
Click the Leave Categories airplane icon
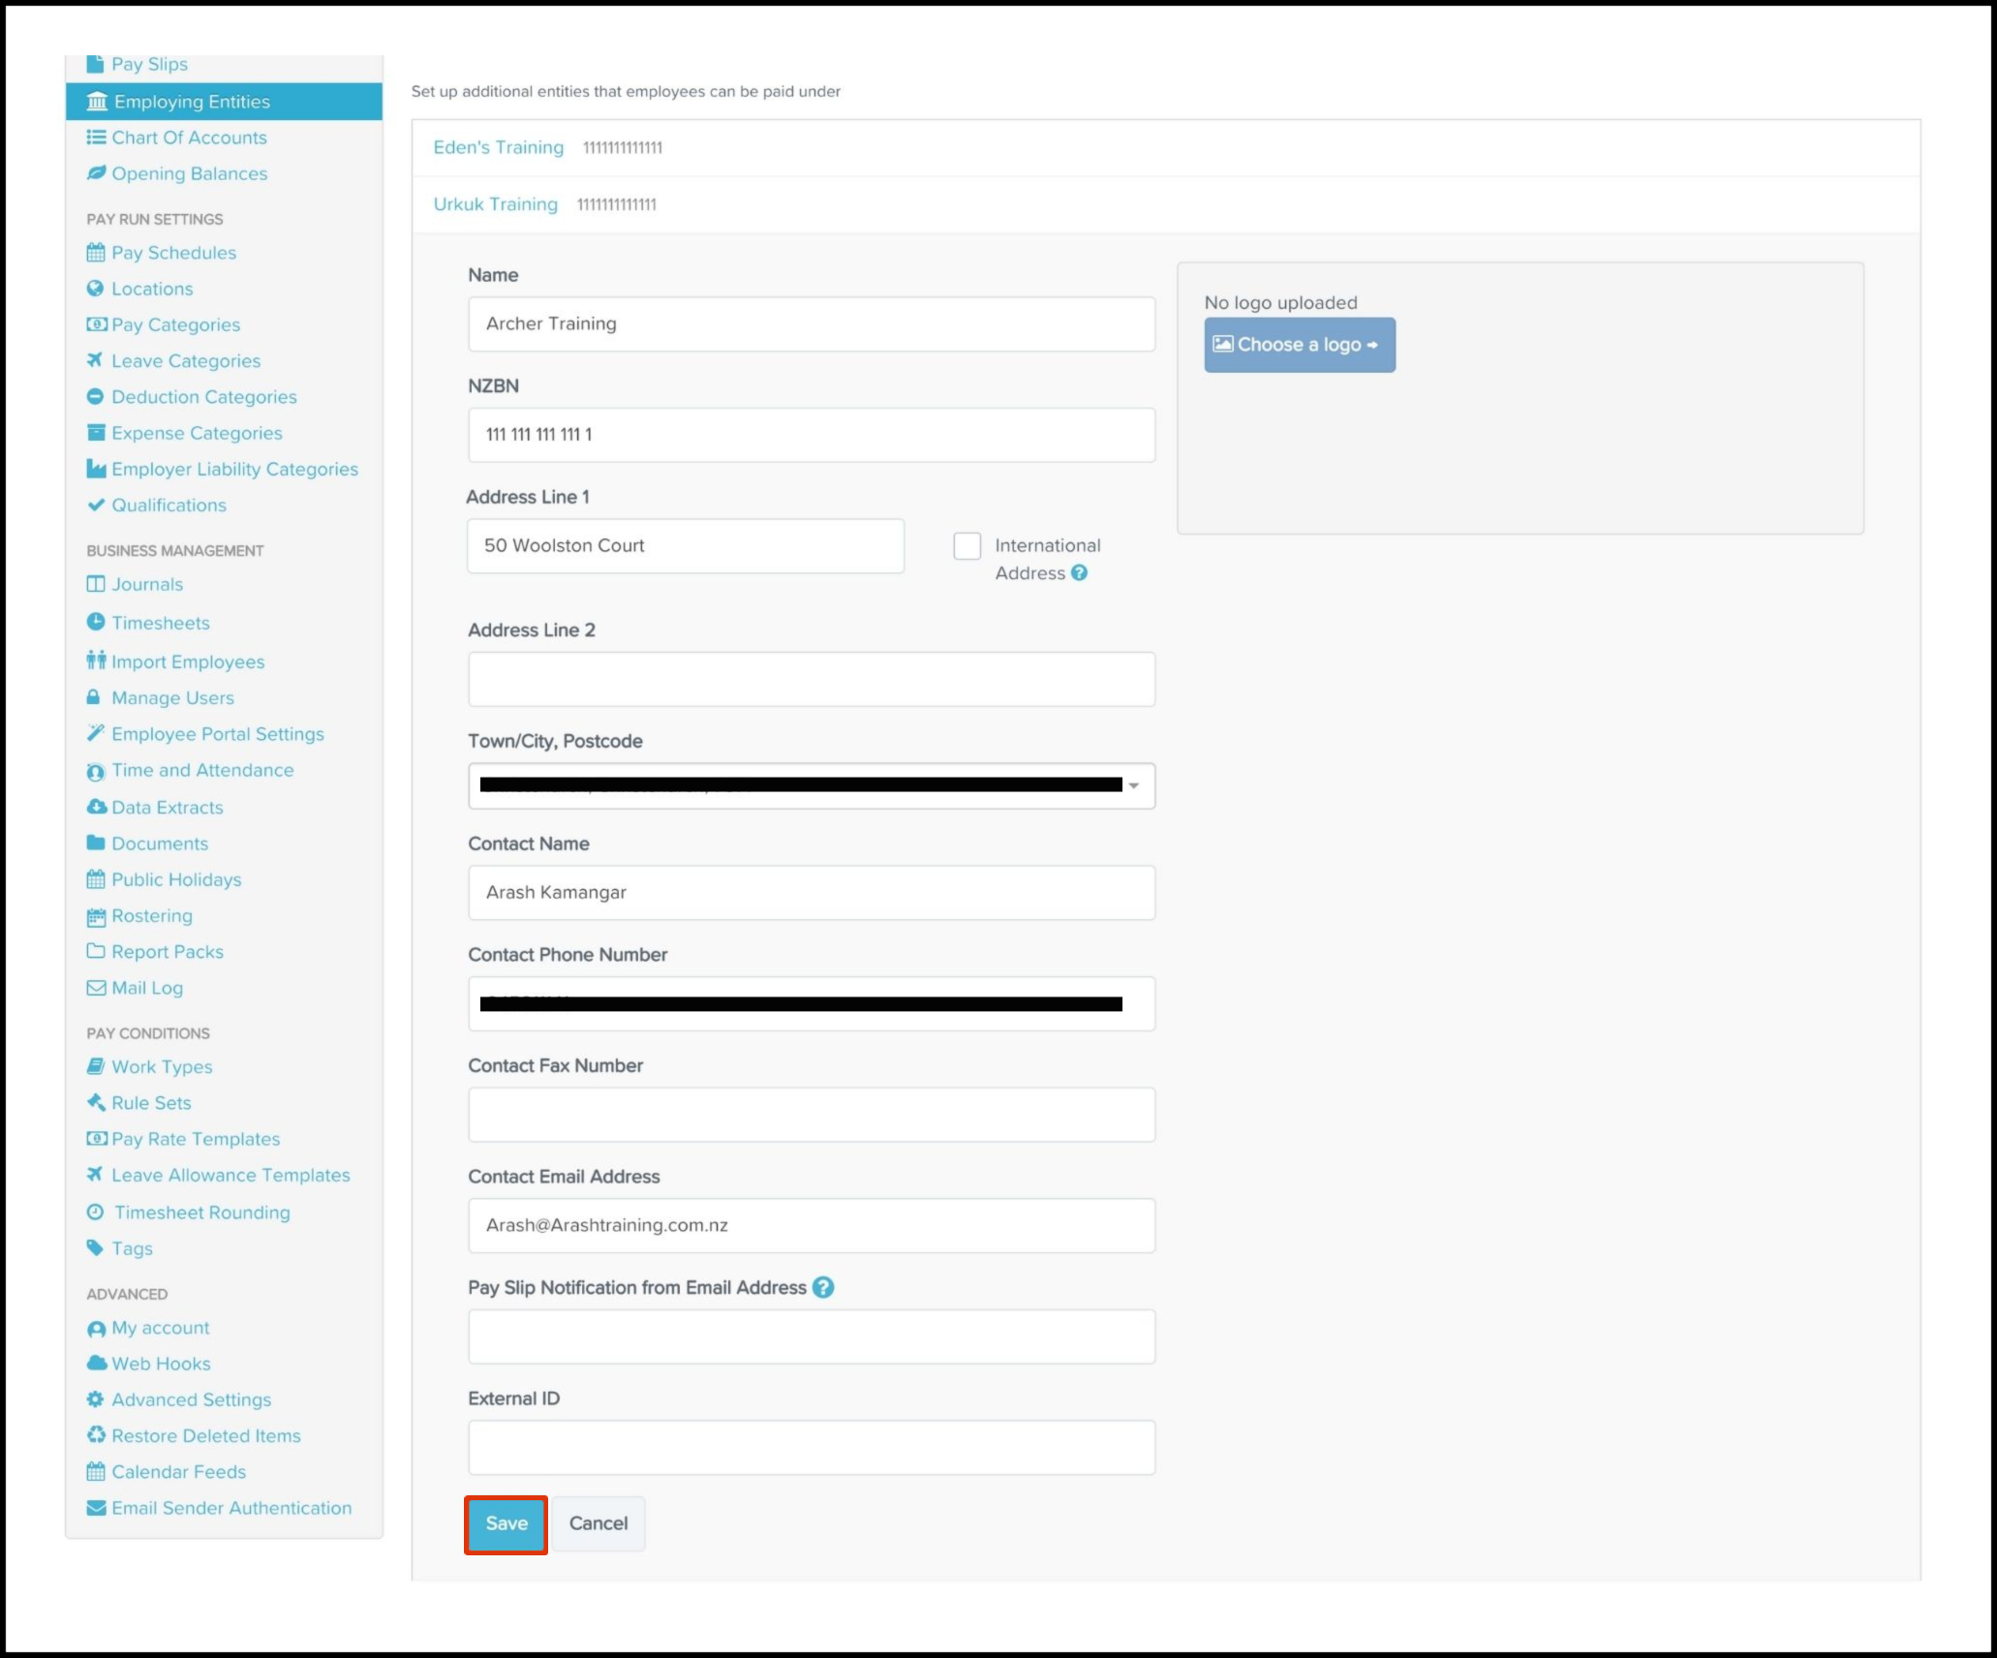pyautogui.click(x=95, y=360)
